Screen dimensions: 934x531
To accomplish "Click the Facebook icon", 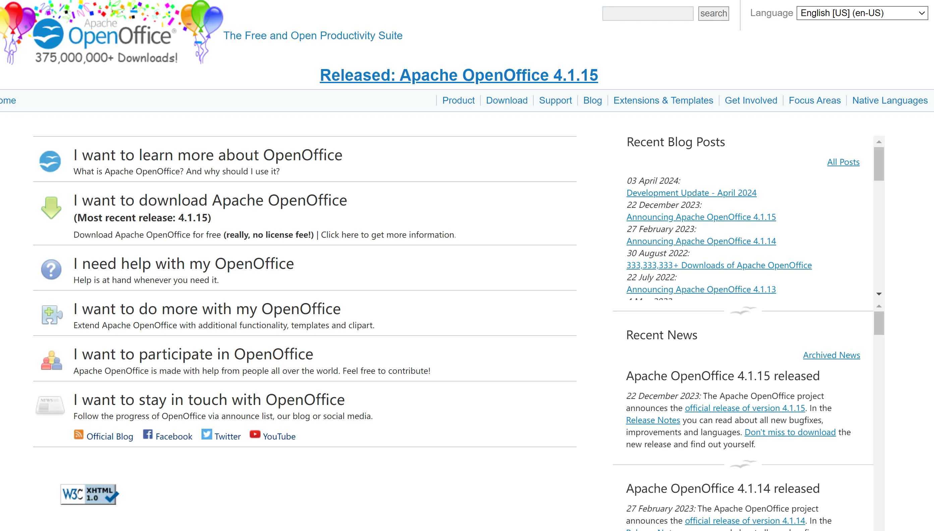I will click(148, 434).
